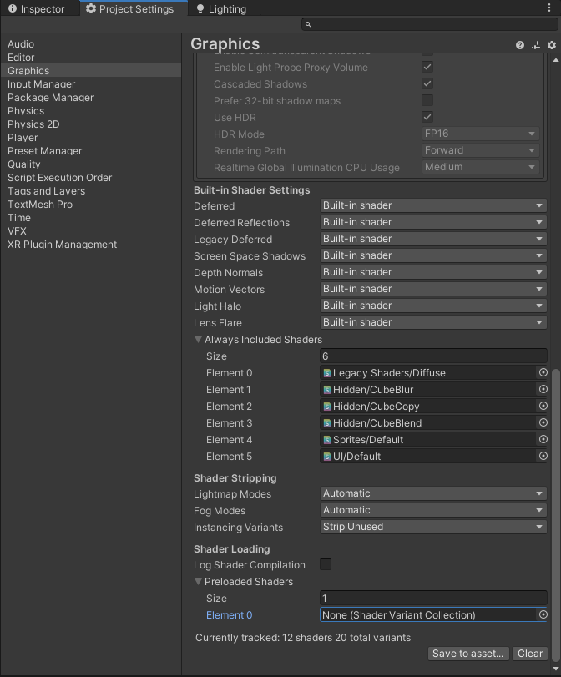This screenshot has width=561, height=677.
Task: Collapse the Preloaded Shaders list
Action: point(198,582)
